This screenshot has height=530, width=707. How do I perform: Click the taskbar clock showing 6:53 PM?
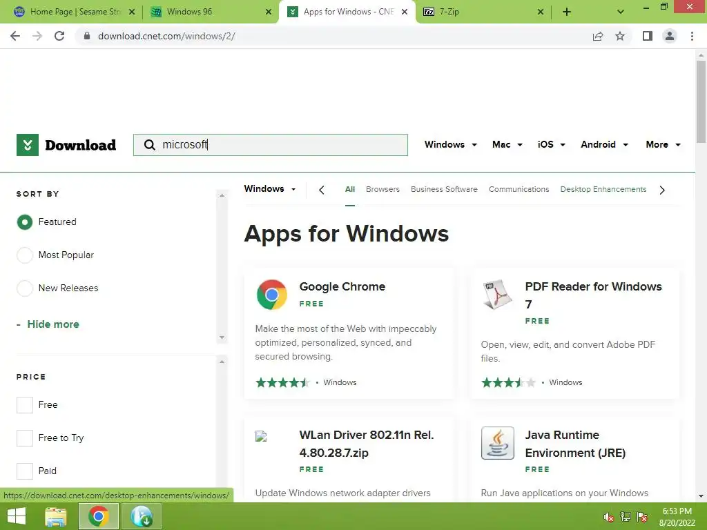click(677, 517)
